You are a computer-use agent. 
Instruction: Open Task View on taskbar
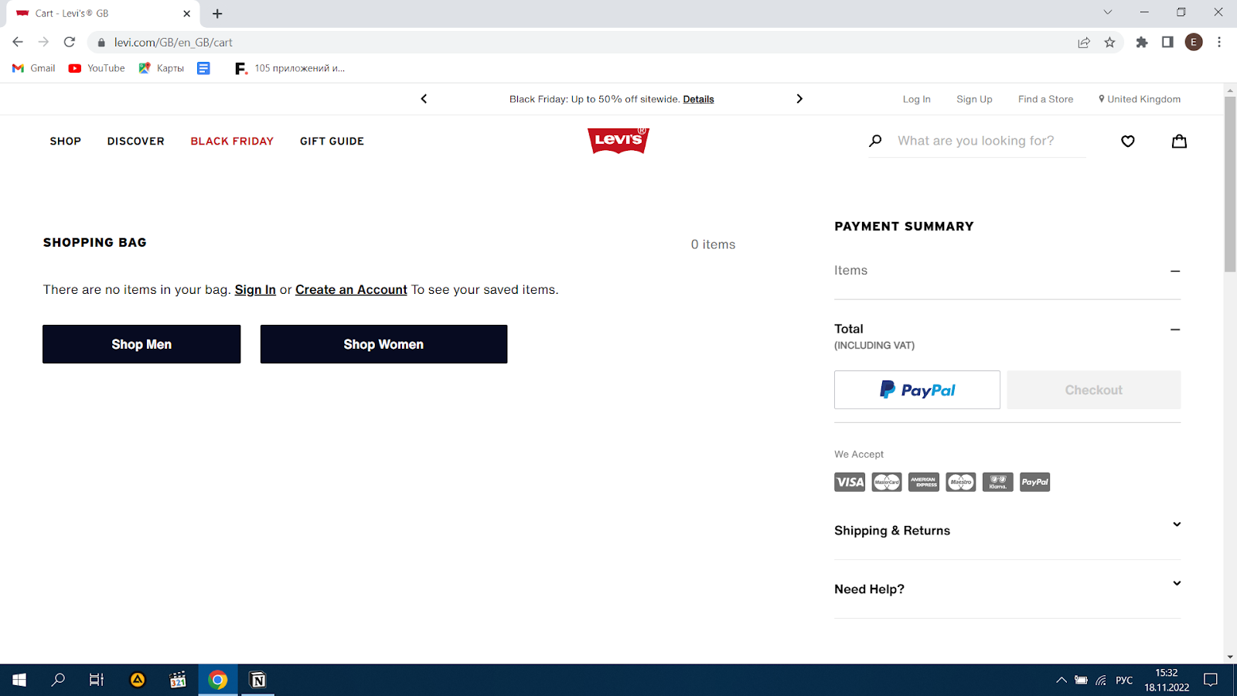[x=97, y=680]
